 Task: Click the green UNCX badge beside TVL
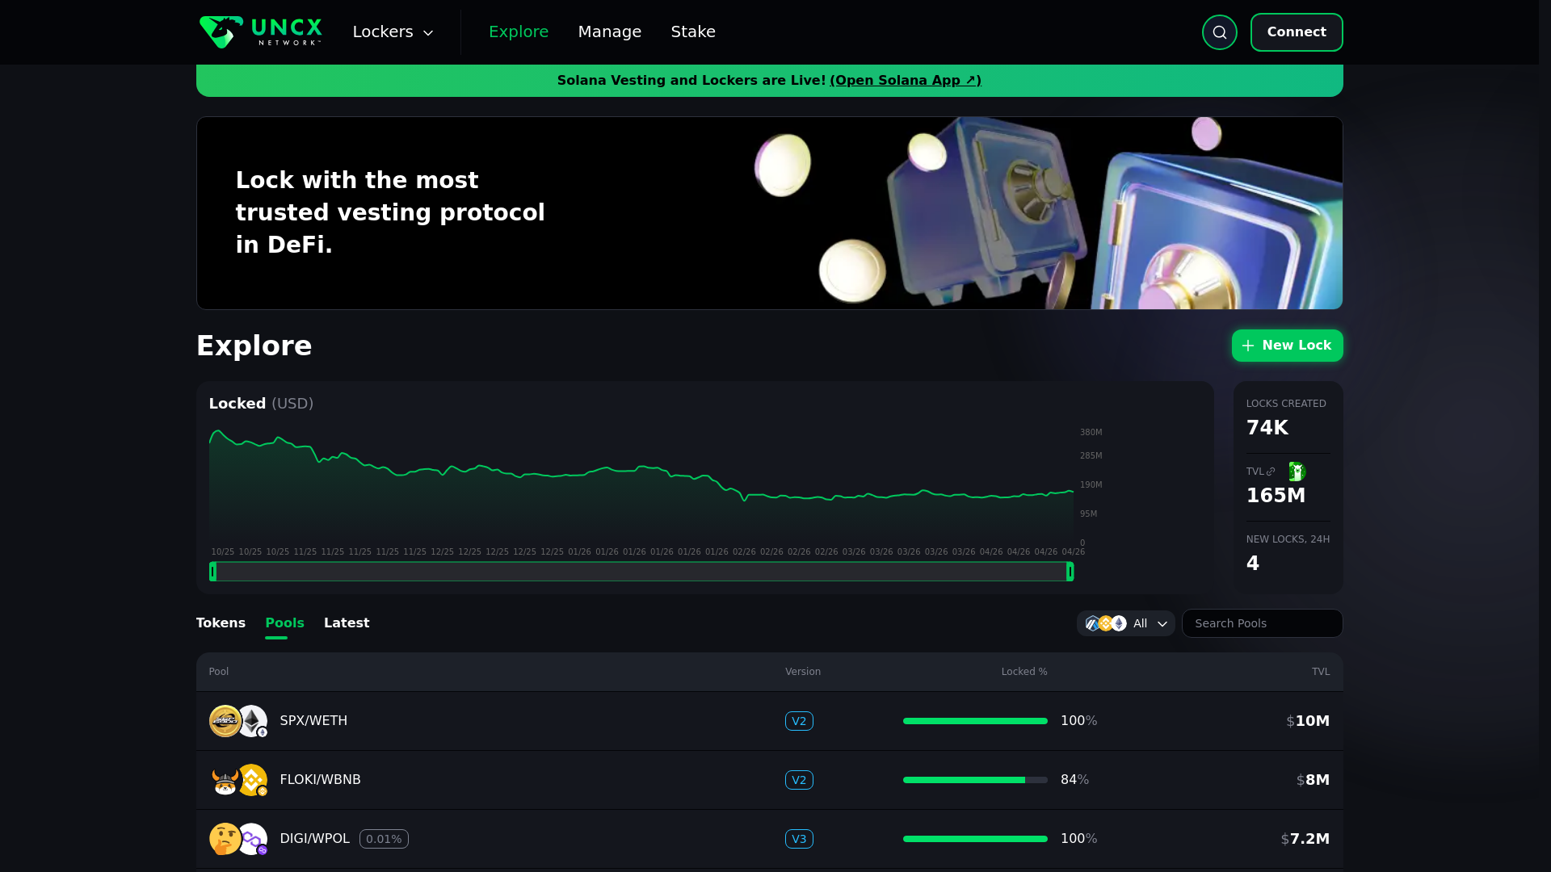click(x=1297, y=472)
